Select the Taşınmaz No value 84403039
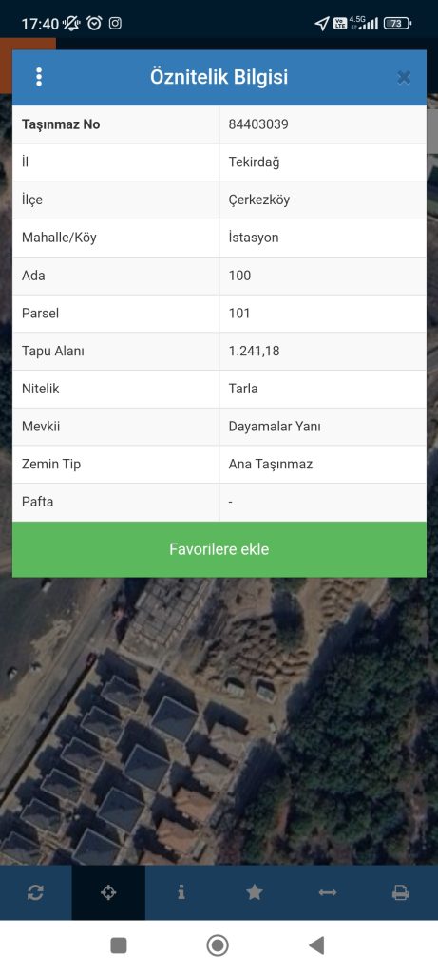Image resolution: width=438 pixels, height=973 pixels. pos(258,124)
